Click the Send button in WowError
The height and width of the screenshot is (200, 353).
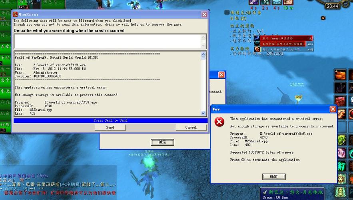click(110, 128)
